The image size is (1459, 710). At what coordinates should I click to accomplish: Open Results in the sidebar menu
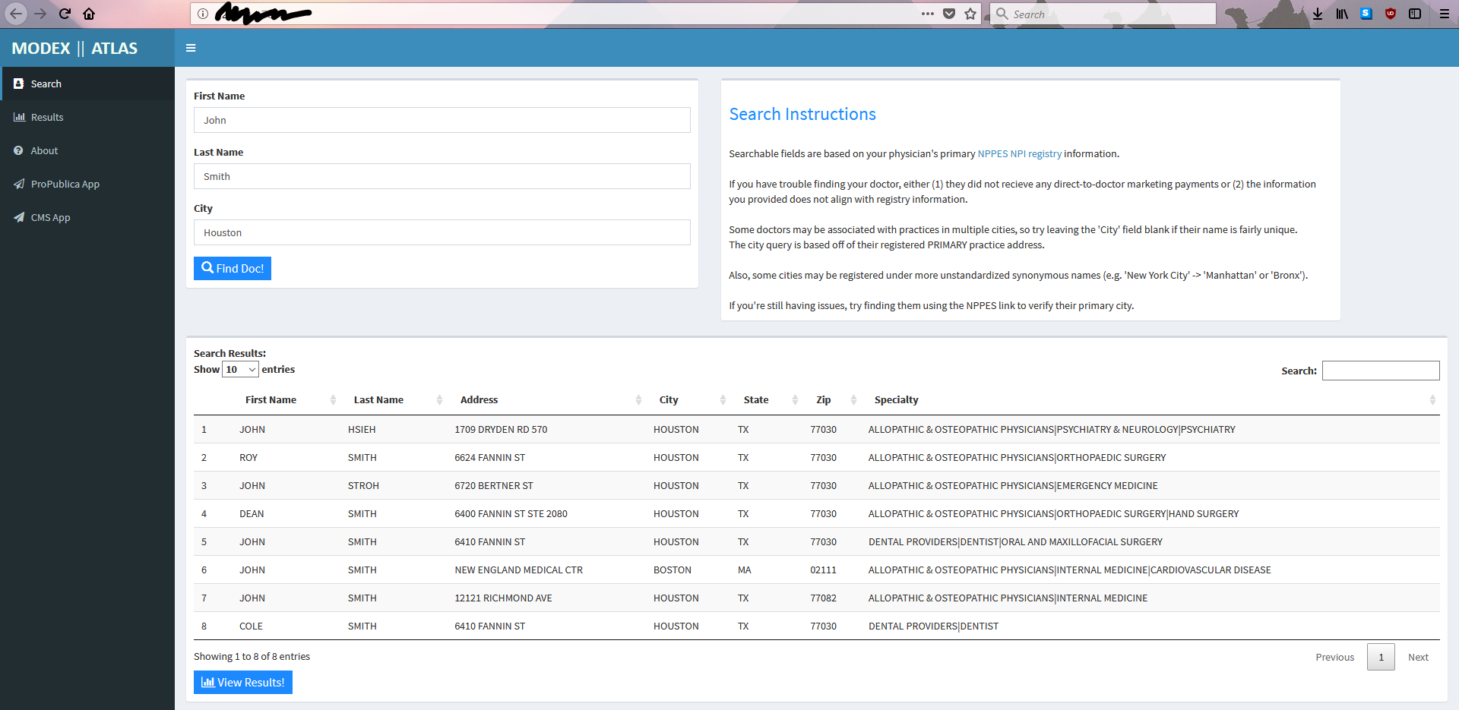tap(47, 118)
